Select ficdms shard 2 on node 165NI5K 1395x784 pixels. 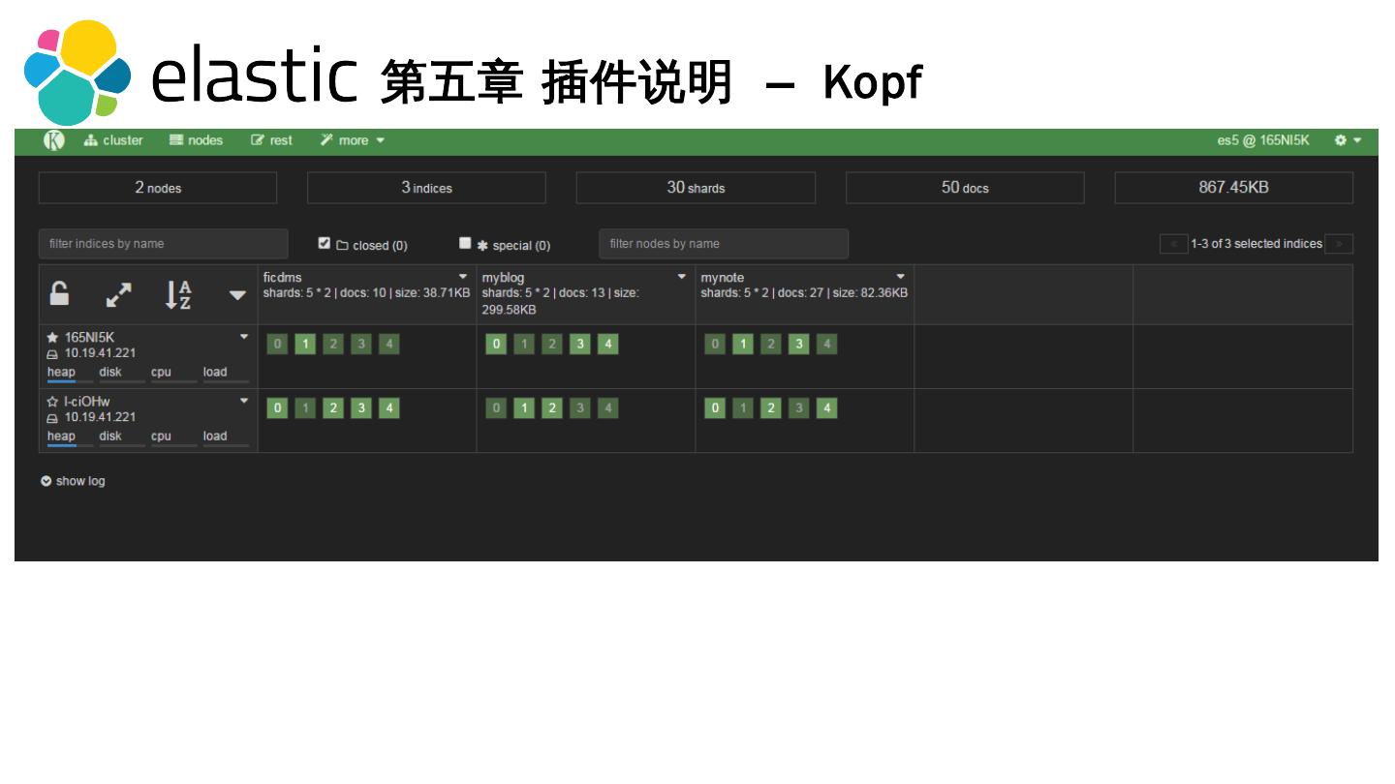(333, 344)
